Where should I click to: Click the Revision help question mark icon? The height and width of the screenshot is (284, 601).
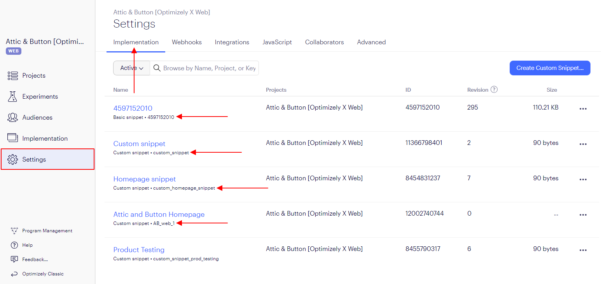coord(494,90)
